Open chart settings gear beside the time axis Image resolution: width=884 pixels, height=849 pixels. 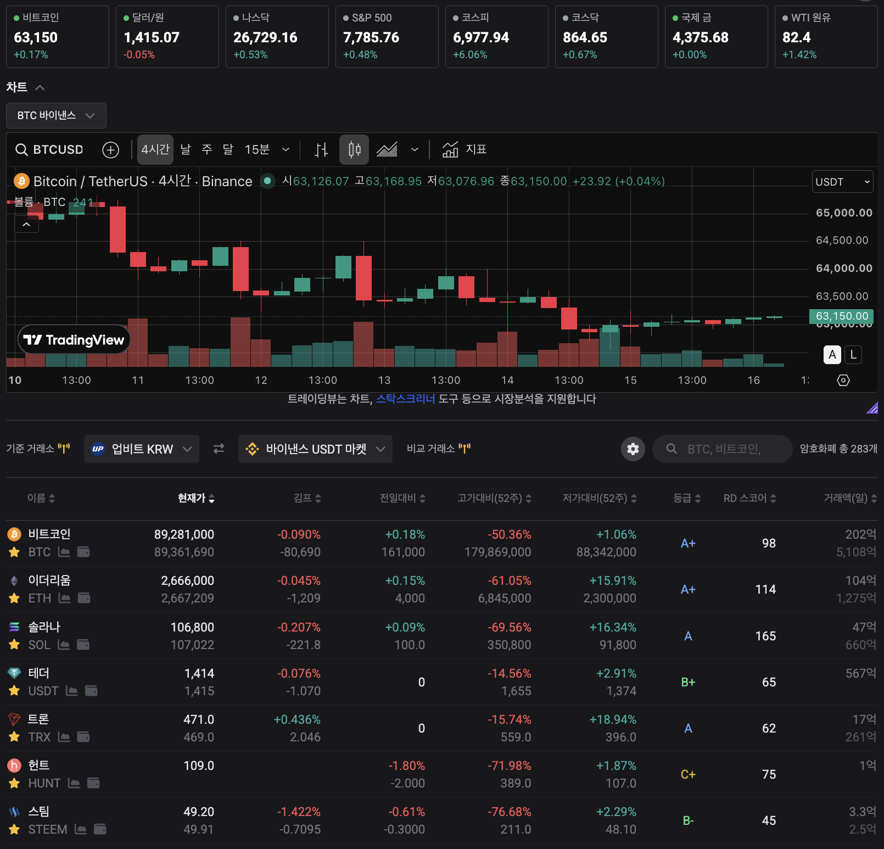[843, 380]
